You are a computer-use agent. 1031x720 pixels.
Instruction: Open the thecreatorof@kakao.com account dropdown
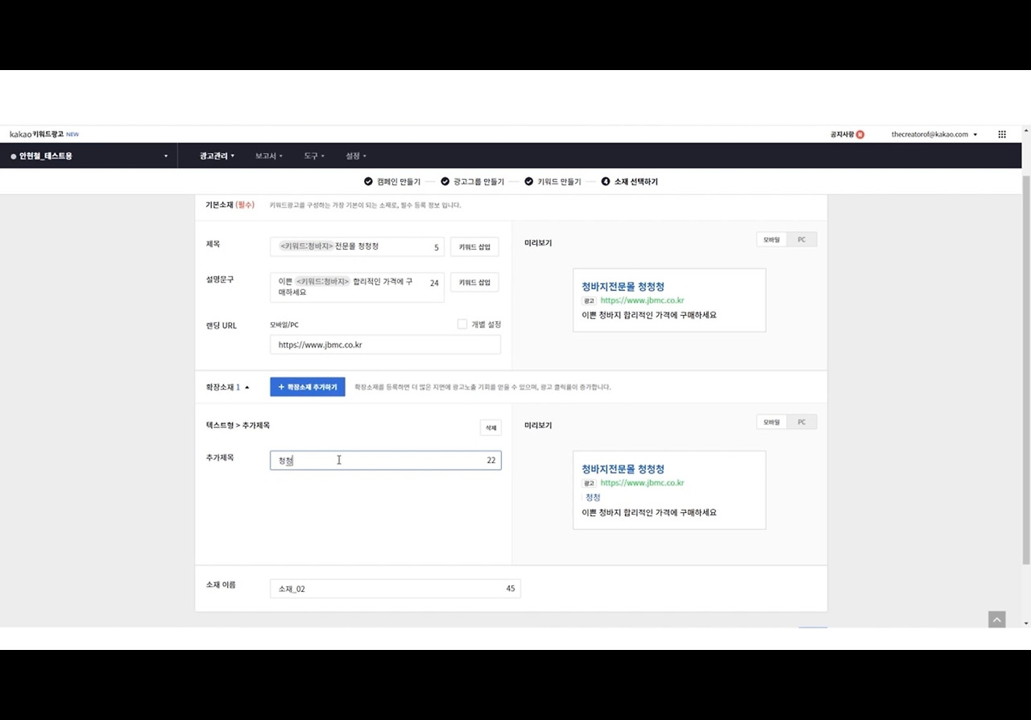click(934, 134)
